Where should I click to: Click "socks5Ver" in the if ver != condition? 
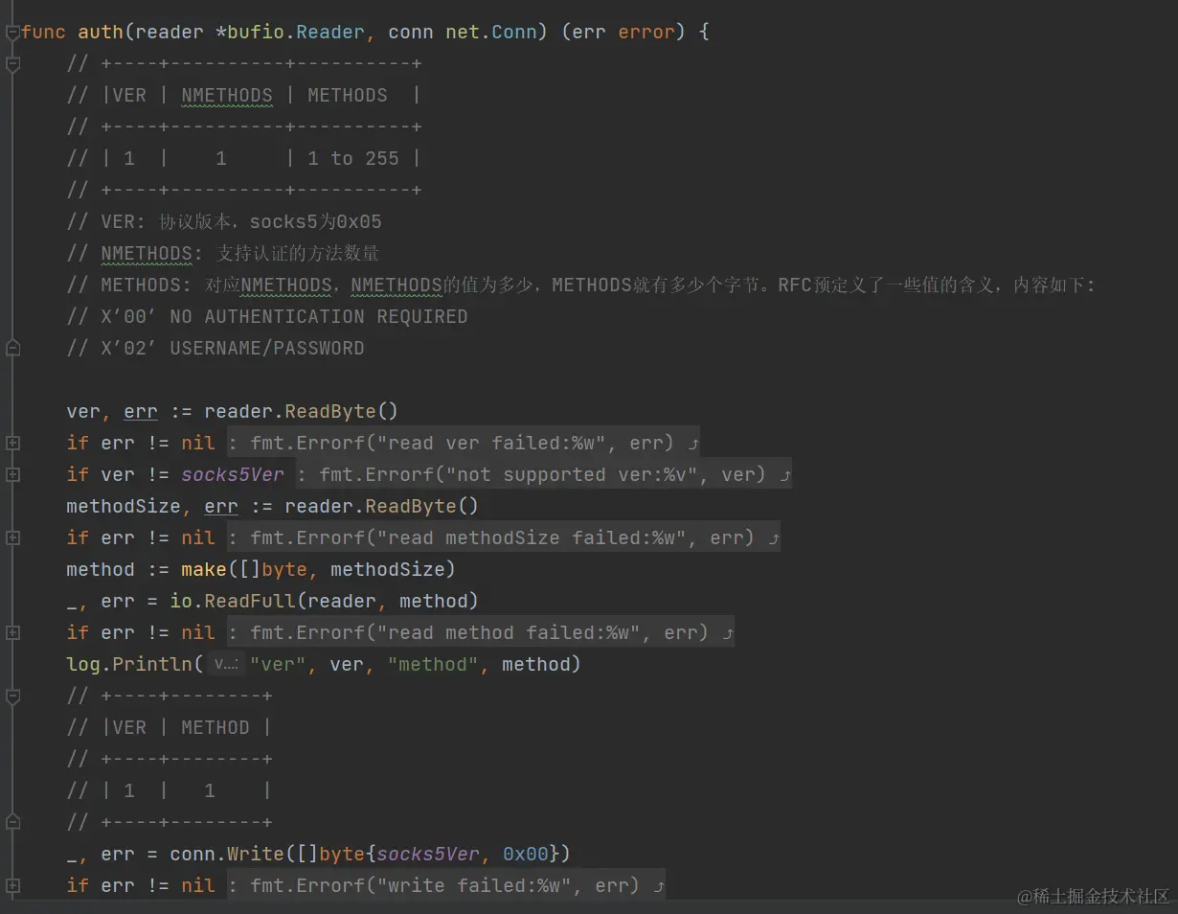point(233,474)
